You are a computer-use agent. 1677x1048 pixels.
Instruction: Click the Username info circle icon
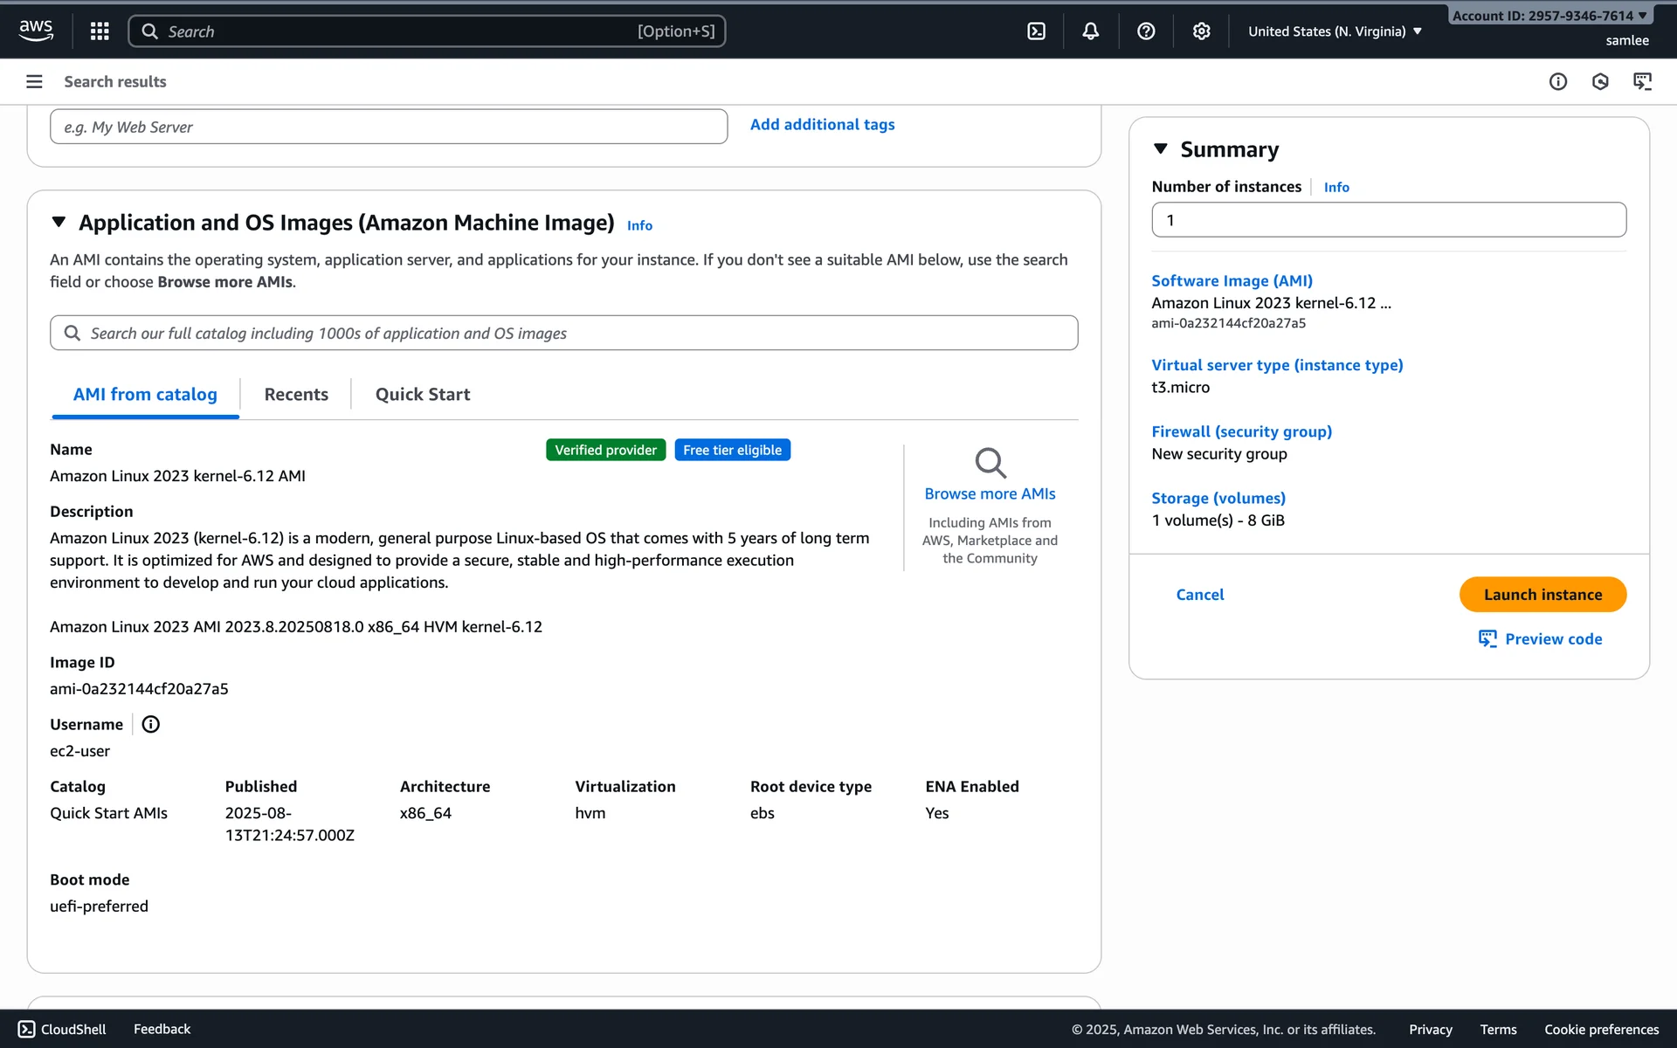(150, 724)
